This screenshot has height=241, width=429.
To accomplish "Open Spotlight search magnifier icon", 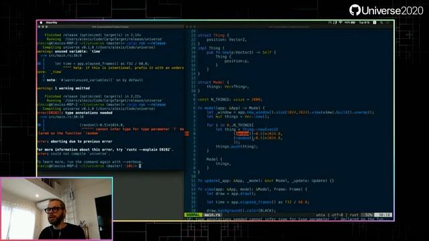I will pyautogui.click(x=381, y=23).
